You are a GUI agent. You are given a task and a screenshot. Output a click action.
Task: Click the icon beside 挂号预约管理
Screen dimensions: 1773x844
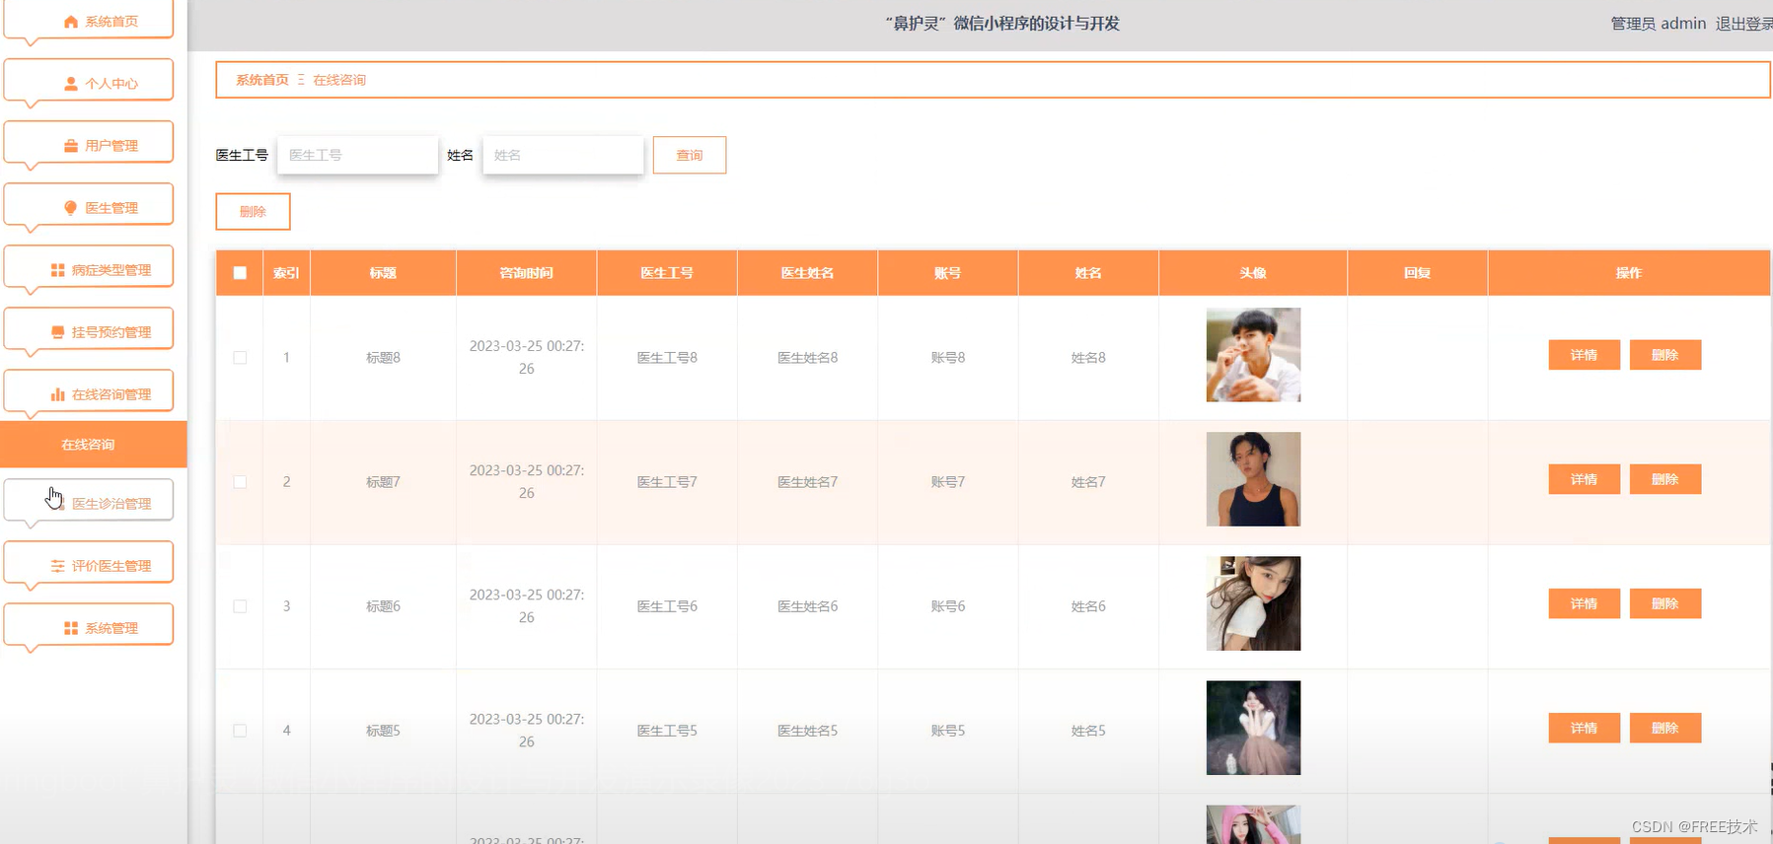(x=57, y=332)
